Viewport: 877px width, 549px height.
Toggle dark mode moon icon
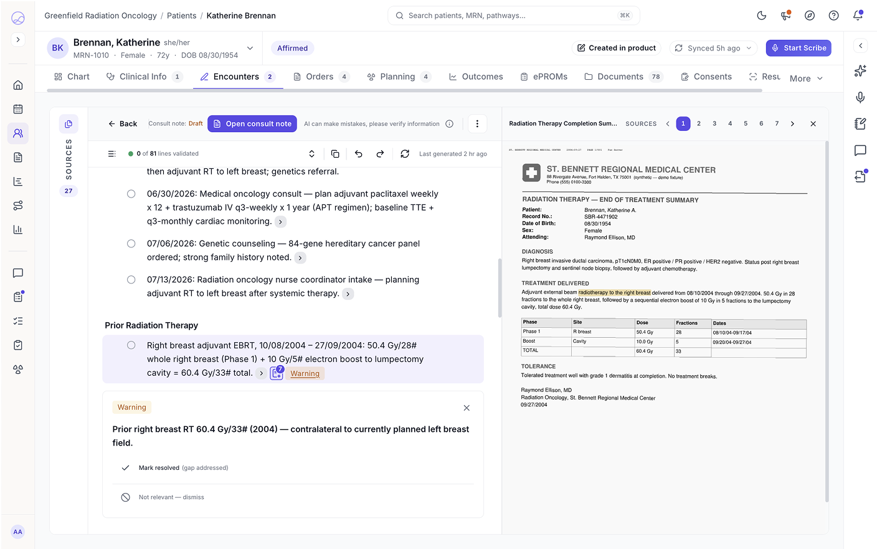tap(761, 16)
